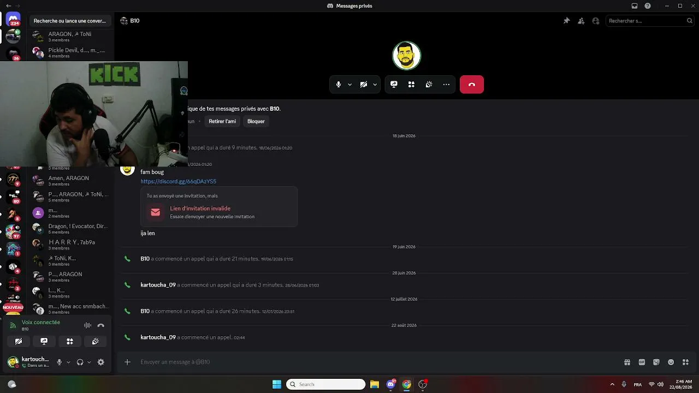The image size is (699, 393).
Task: Add friends to this private conversation
Action: coord(581,21)
